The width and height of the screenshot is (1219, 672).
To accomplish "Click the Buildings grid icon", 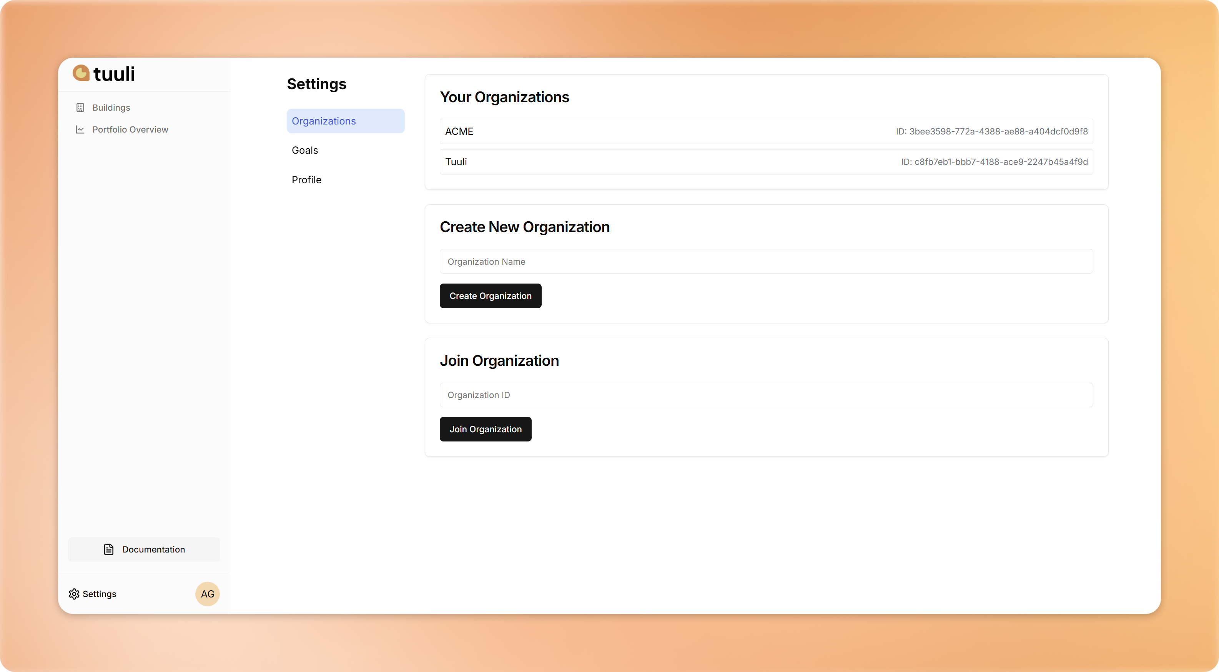I will 80,107.
